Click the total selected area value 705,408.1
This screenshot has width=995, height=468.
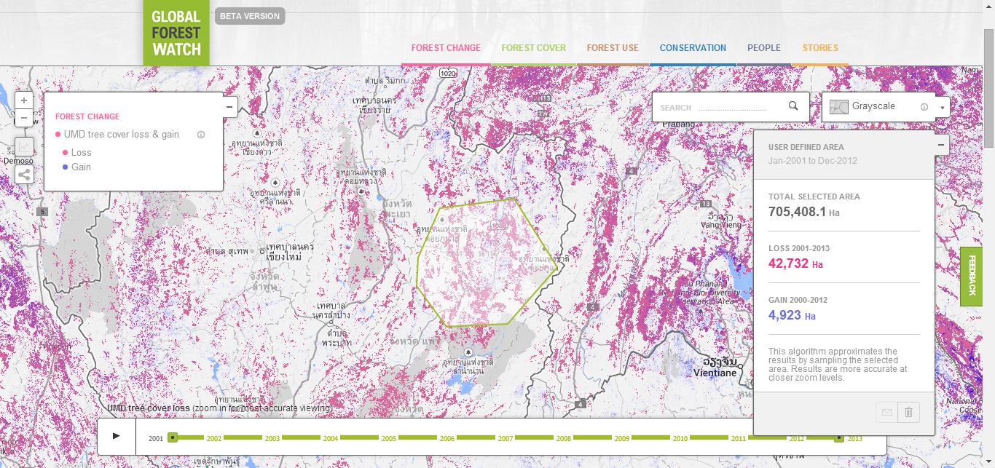click(798, 212)
